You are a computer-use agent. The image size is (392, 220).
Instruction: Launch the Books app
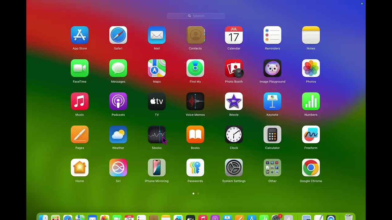195,134
